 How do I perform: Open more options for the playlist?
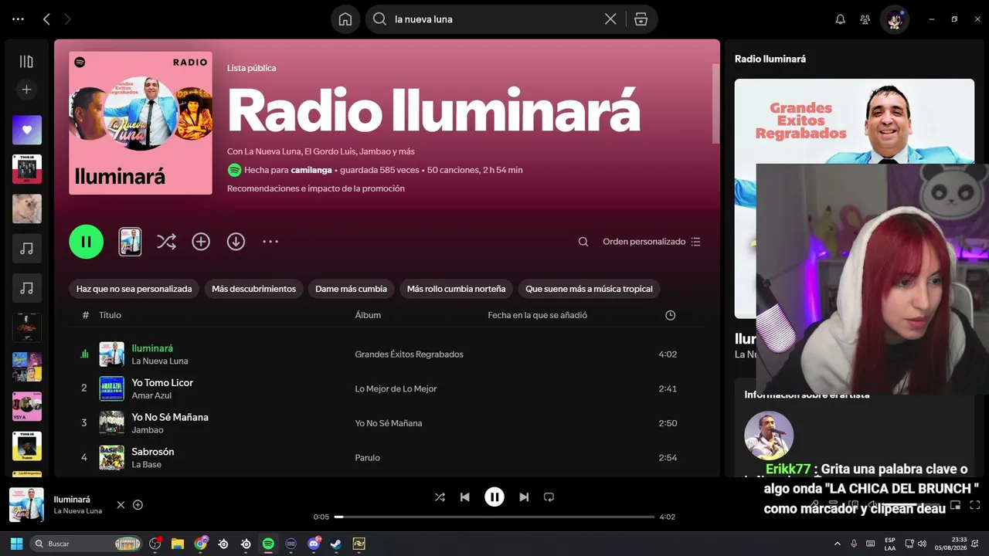click(x=270, y=242)
